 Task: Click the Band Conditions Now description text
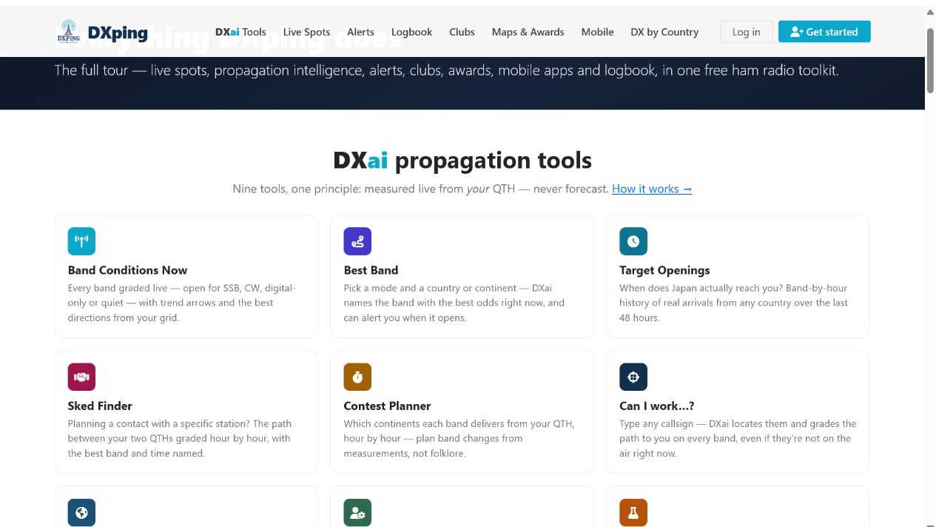click(182, 303)
